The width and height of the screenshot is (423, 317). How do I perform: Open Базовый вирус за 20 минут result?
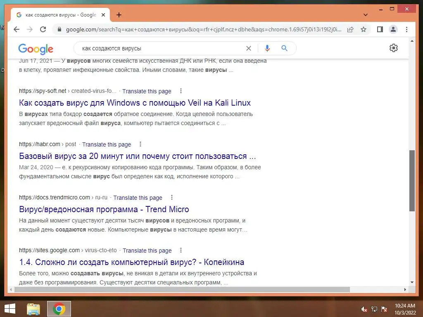click(x=137, y=156)
